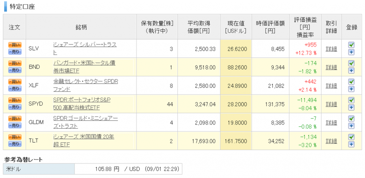Expand the plus icon in XLF row
Screen dimensions: 365x178
click(x=351, y=89)
